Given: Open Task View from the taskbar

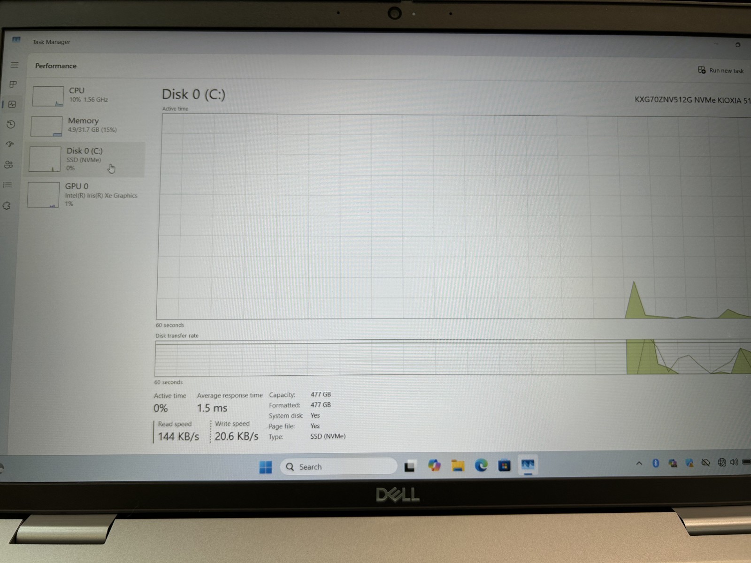Looking at the screenshot, I should [410, 466].
